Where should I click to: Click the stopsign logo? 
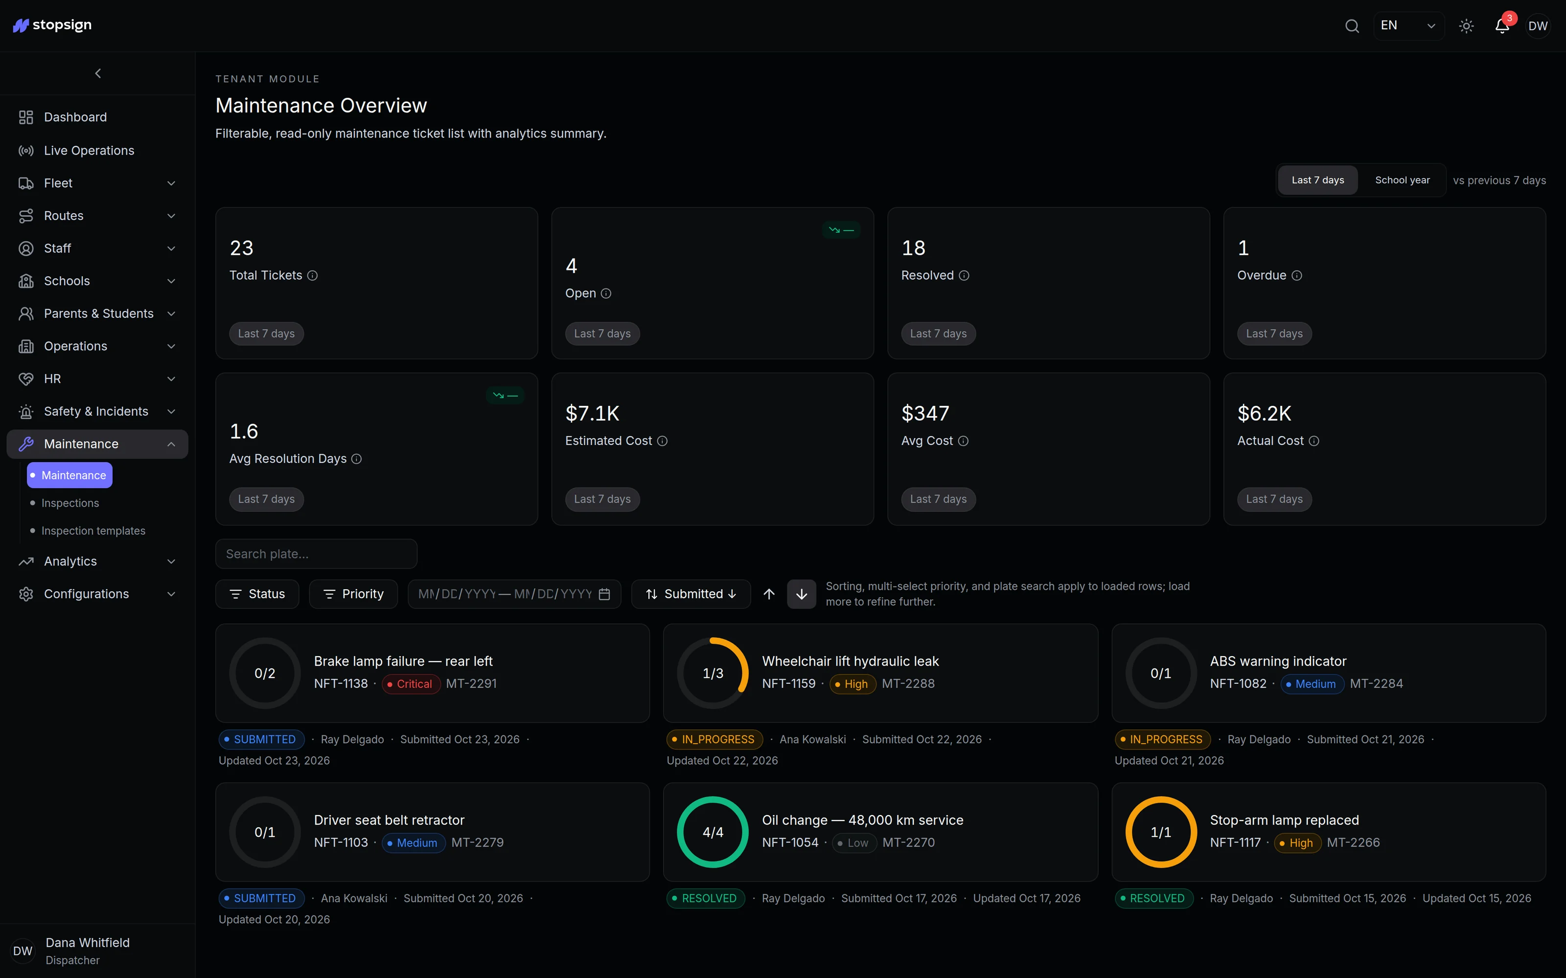52,25
